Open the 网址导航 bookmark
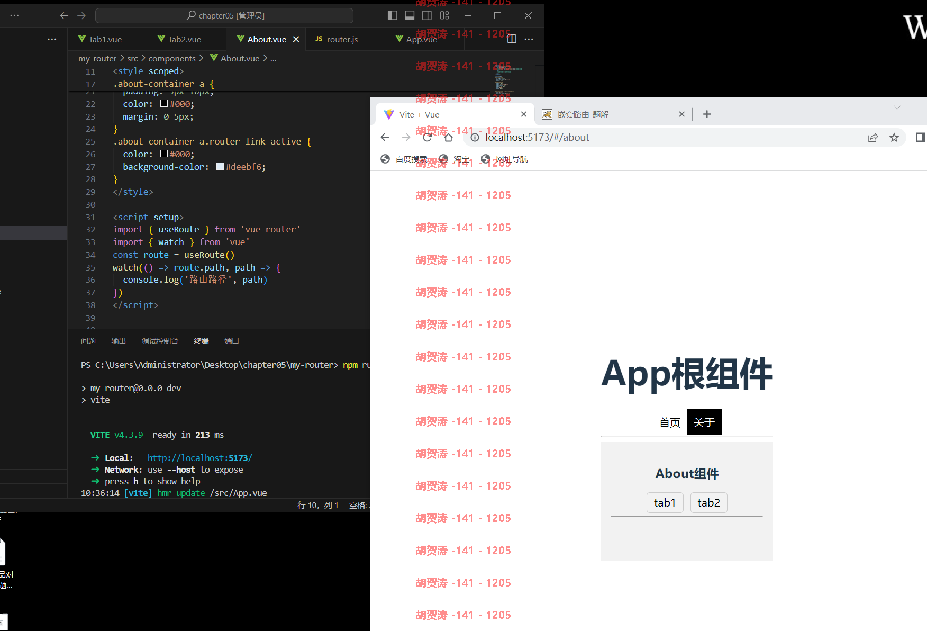Screen dimensions: 927x631 (505, 159)
